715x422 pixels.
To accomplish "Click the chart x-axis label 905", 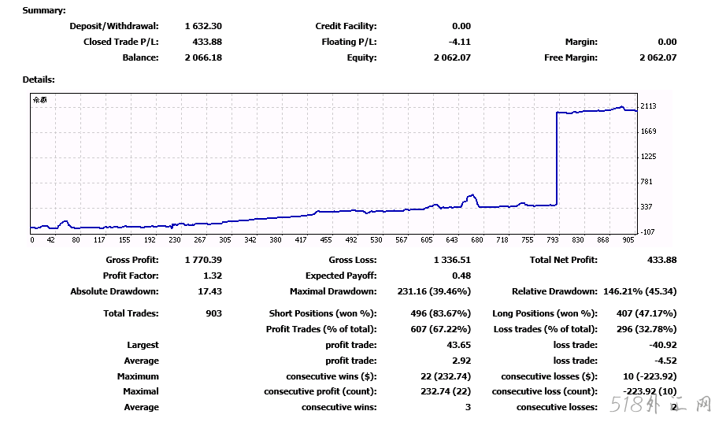I will tap(628, 239).
